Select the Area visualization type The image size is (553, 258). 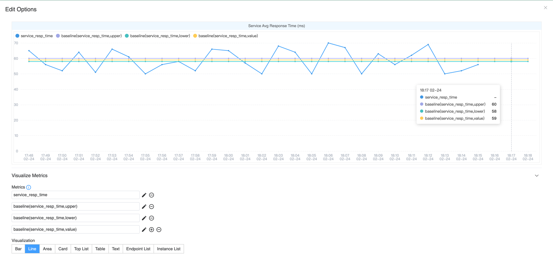coord(47,249)
